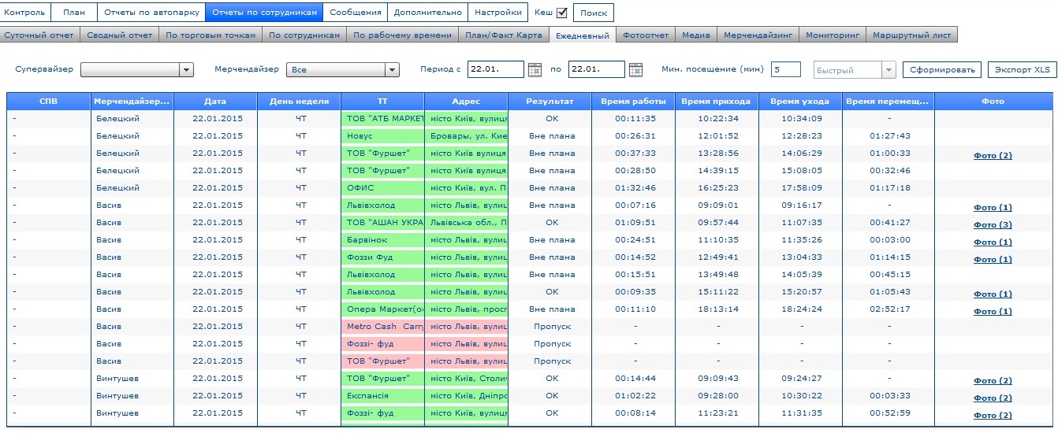Select the Metro Cash Carry cell
This screenshot has width=1058, height=433.
pyautogui.click(x=382, y=326)
